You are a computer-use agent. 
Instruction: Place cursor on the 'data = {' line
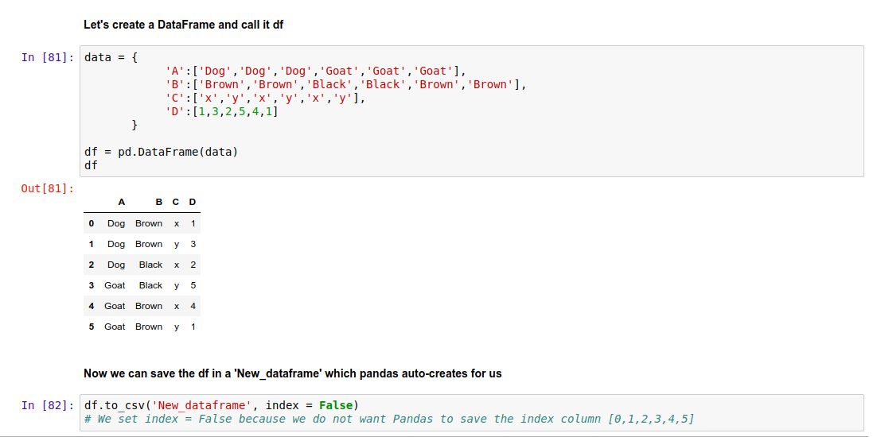tap(111, 57)
